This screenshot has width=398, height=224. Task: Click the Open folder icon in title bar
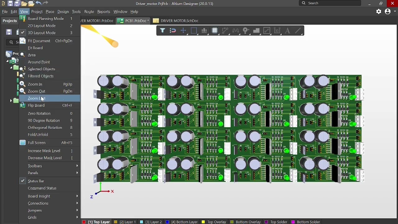coord(24,3)
